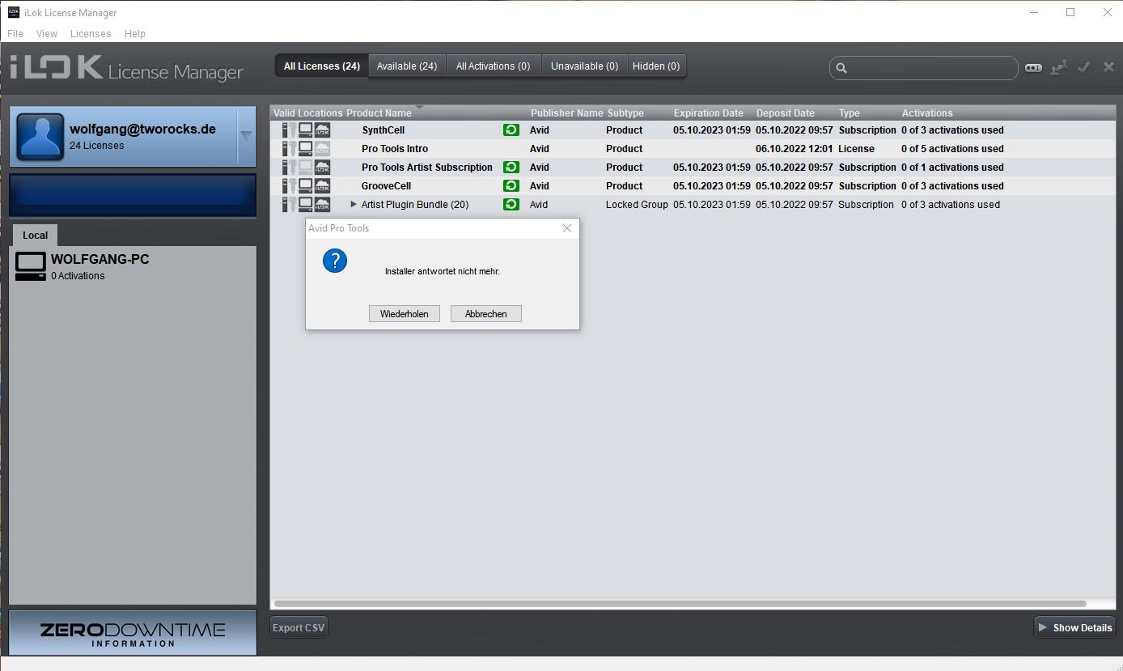Select the Pro Tools Intro license name
Screen dimensions: 1123x671
[x=395, y=148]
